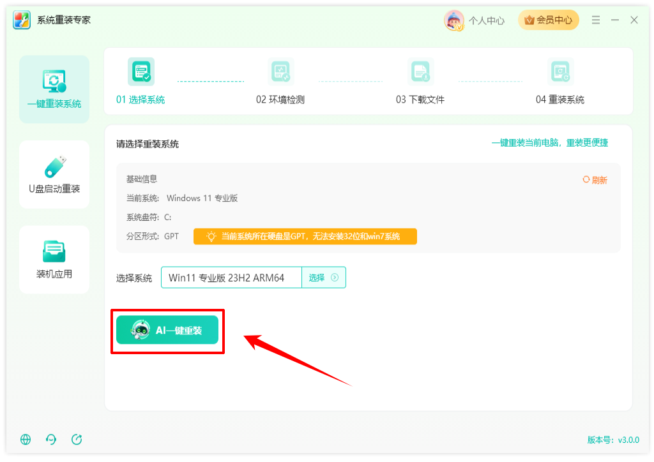Open the 装机应用 sidebar tab
Image resolution: width=654 pixels, height=462 pixels.
pyautogui.click(x=54, y=260)
